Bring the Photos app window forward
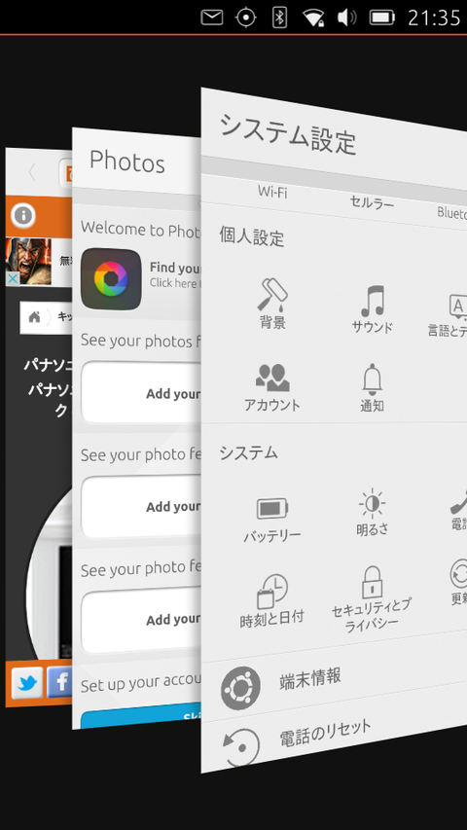 [x=136, y=428]
